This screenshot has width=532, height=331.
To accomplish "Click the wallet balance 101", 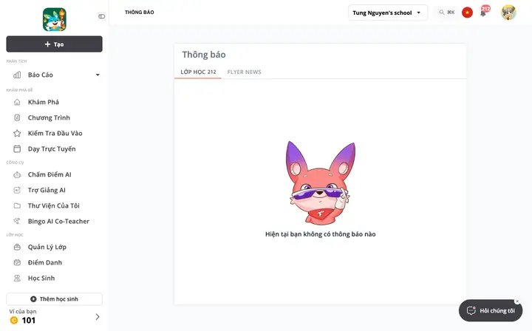I will [29, 321].
